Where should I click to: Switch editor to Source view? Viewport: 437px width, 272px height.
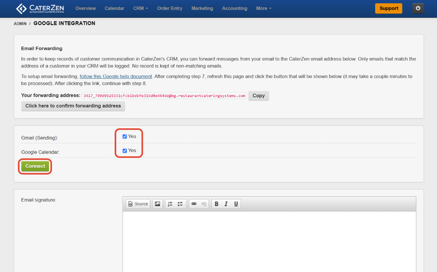tap(138, 204)
